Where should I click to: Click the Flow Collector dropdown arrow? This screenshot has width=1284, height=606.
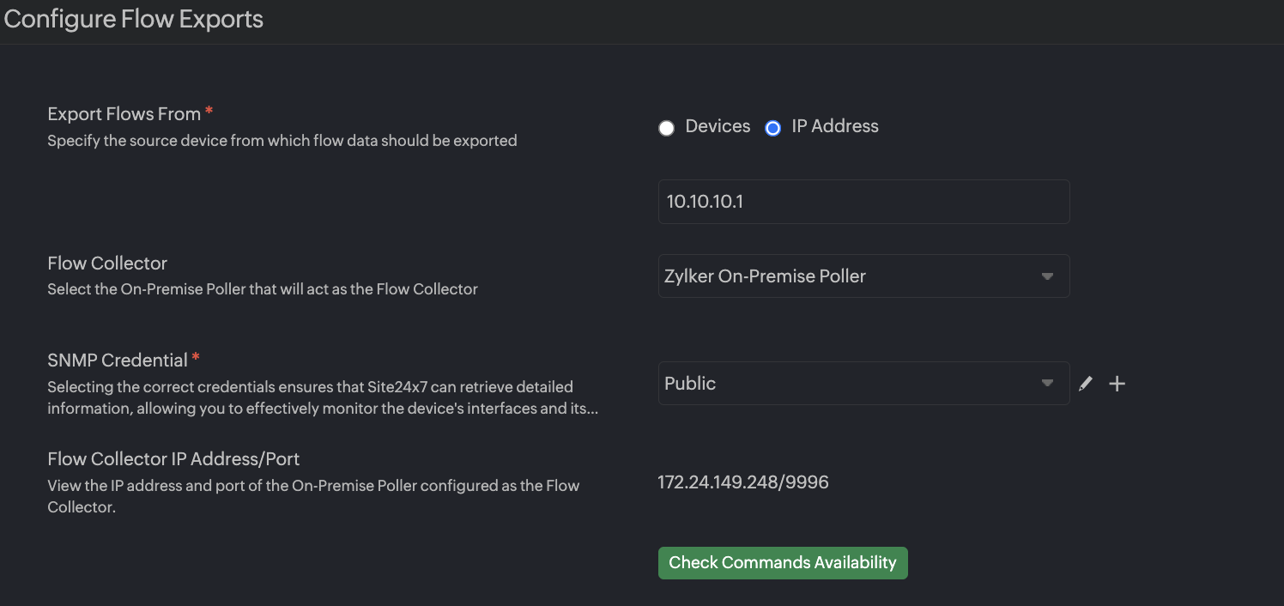[x=1047, y=276]
